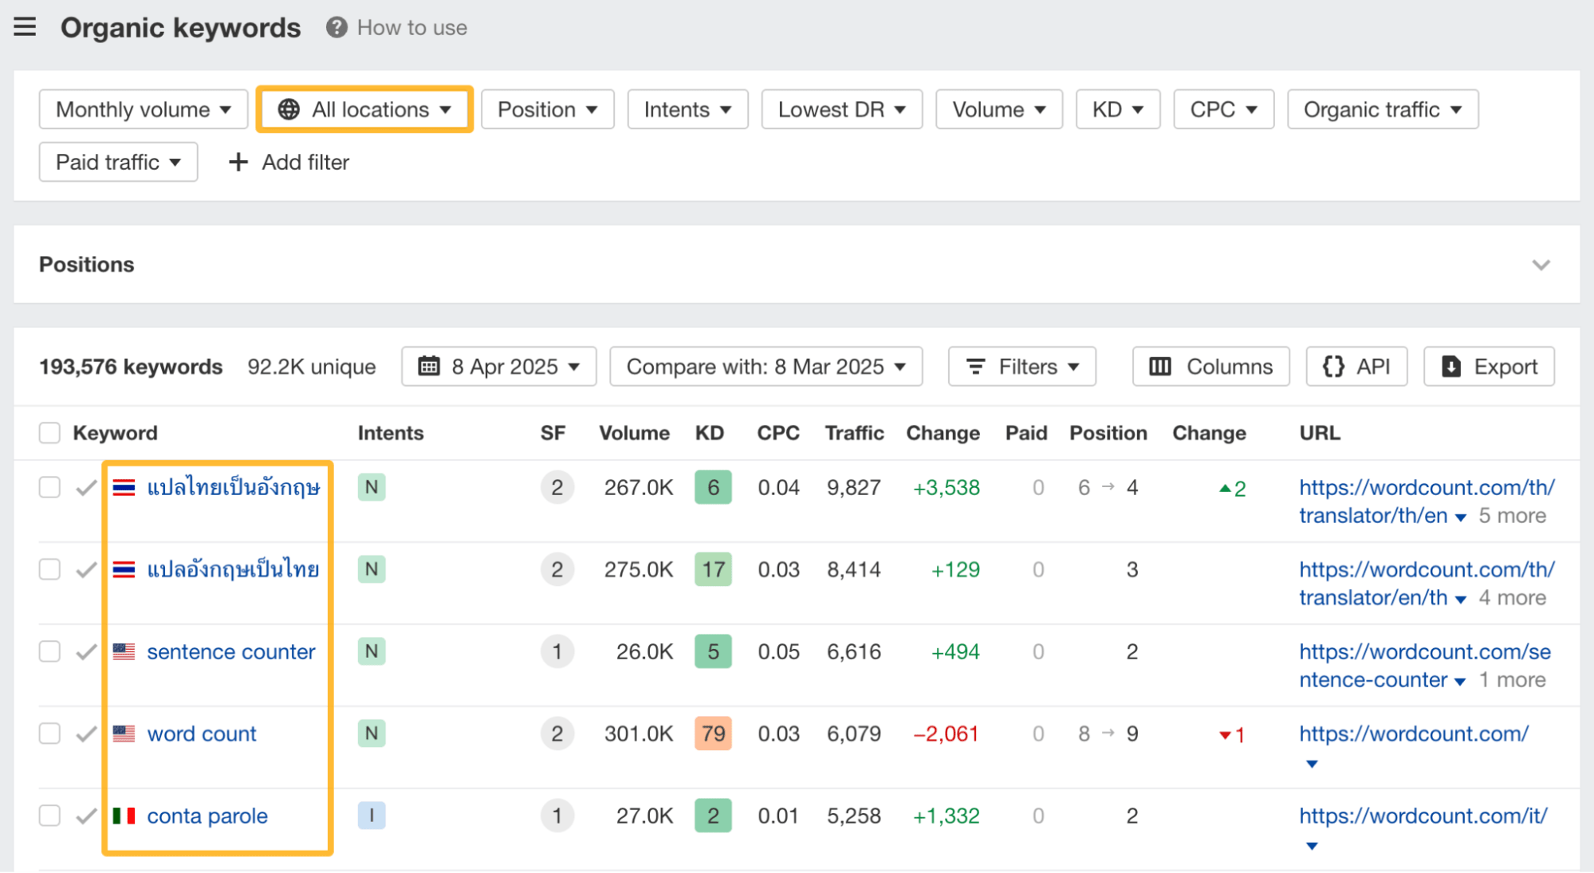1594x873 pixels.
Task: Click the N intent badge for word count
Action: (372, 733)
